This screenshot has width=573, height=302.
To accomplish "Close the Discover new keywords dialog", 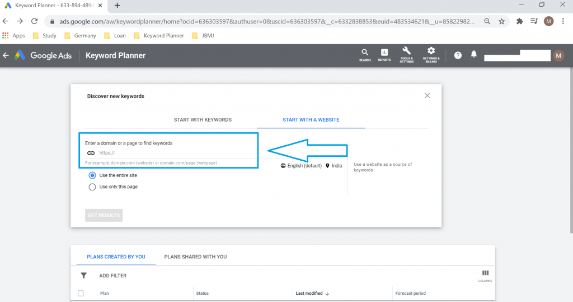I will coord(427,95).
